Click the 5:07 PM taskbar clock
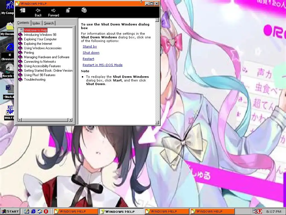This screenshot has height=215, width=286. 274,212
